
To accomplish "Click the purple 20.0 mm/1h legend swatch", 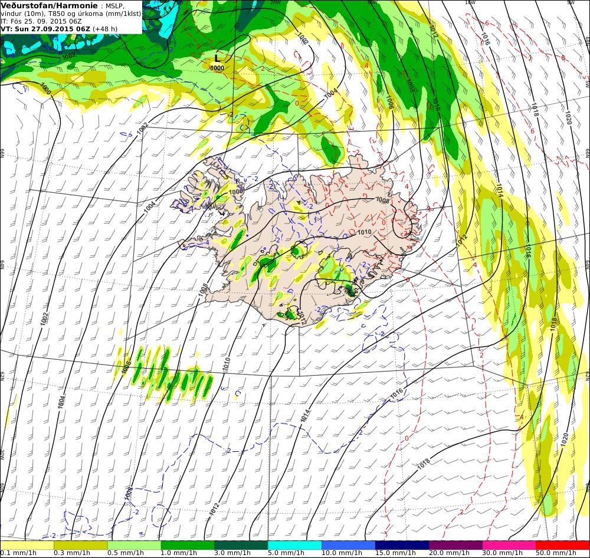I will point(455,545).
